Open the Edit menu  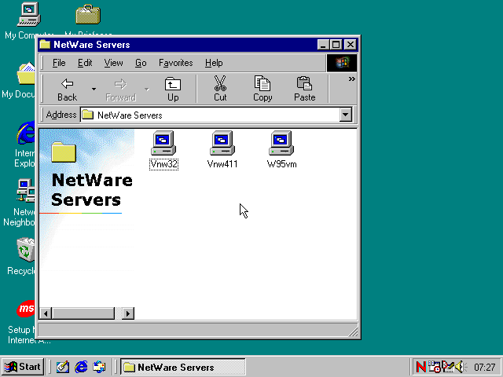click(85, 63)
